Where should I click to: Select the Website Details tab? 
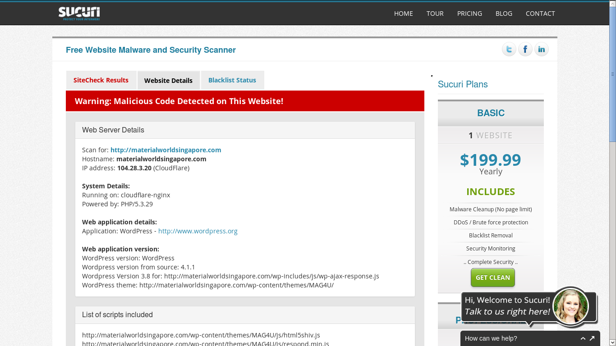pyautogui.click(x=168, y=81)
